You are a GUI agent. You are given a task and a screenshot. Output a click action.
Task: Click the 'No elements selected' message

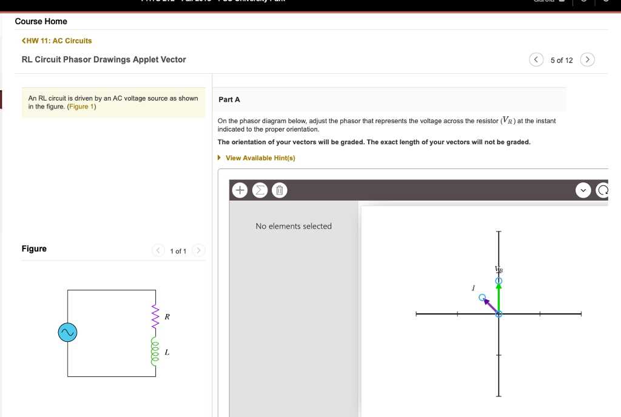coord(294,226)
